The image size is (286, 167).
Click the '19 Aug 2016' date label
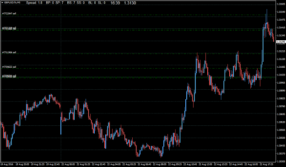(7, 164)
